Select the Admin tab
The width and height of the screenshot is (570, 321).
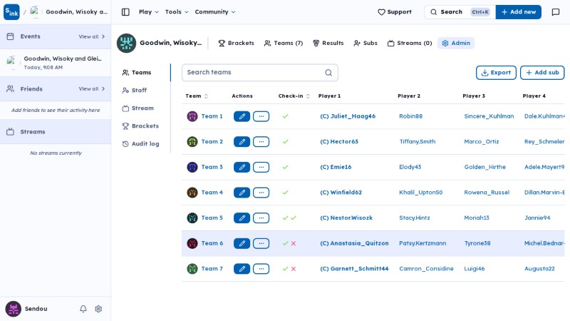[x=456, y=43]
